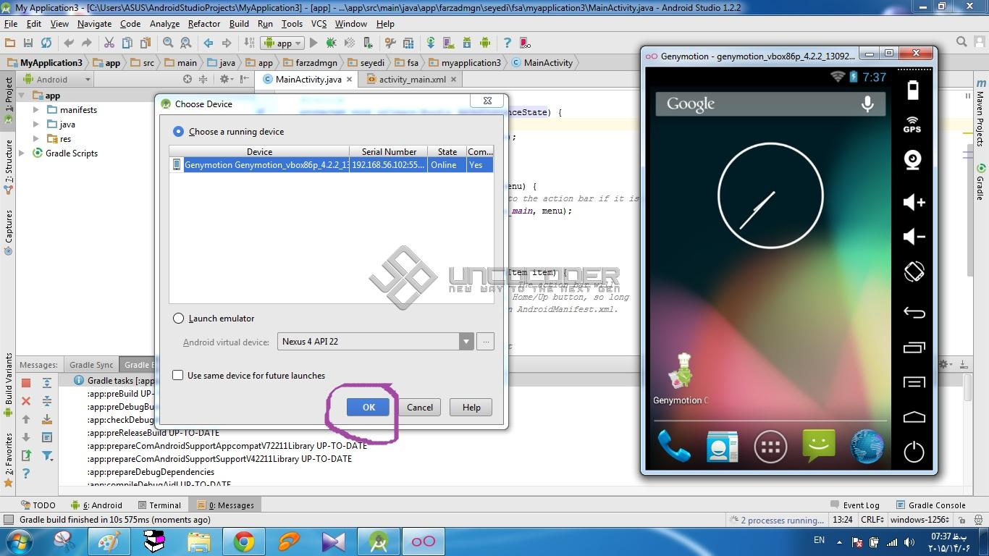Click the filter icon in Messages panel
Image resolution: width=989 pixels, height=556 pixels.
47,455
